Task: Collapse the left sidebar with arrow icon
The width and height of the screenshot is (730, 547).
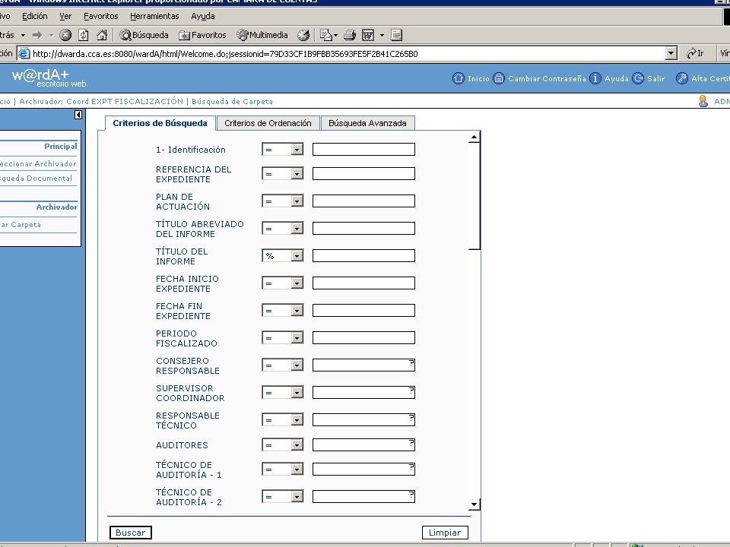Action: click(x=78, y=115)
